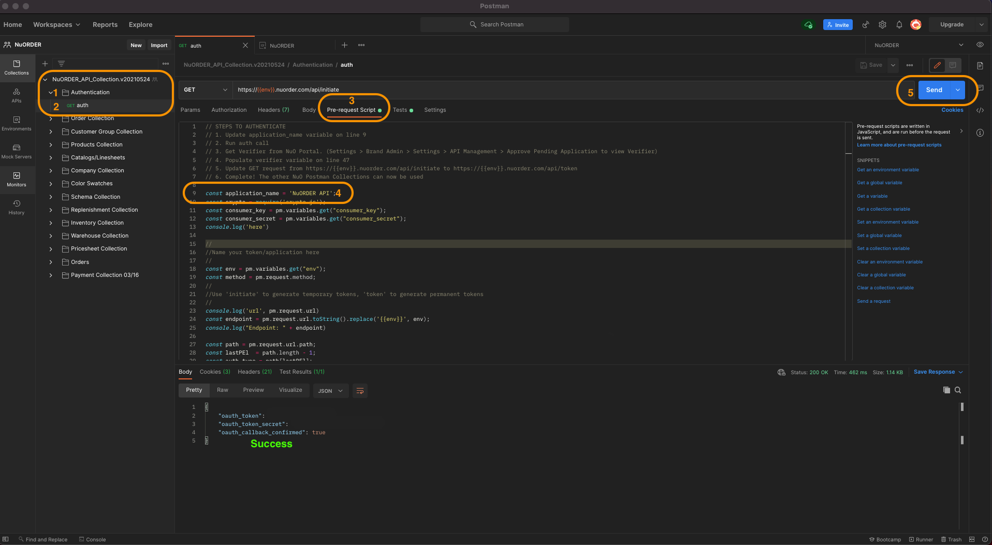Open the Mock Servers sidebar panel
Screen dimensions: 992x545
tap(17, 151)
